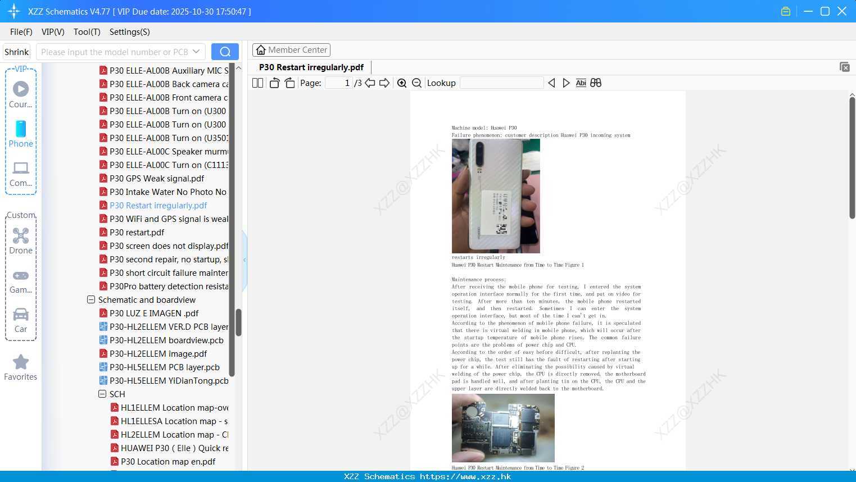Open P30 second repair, no startup file
The height and width of the screenshot is (482, 856).
click(169, 260)
